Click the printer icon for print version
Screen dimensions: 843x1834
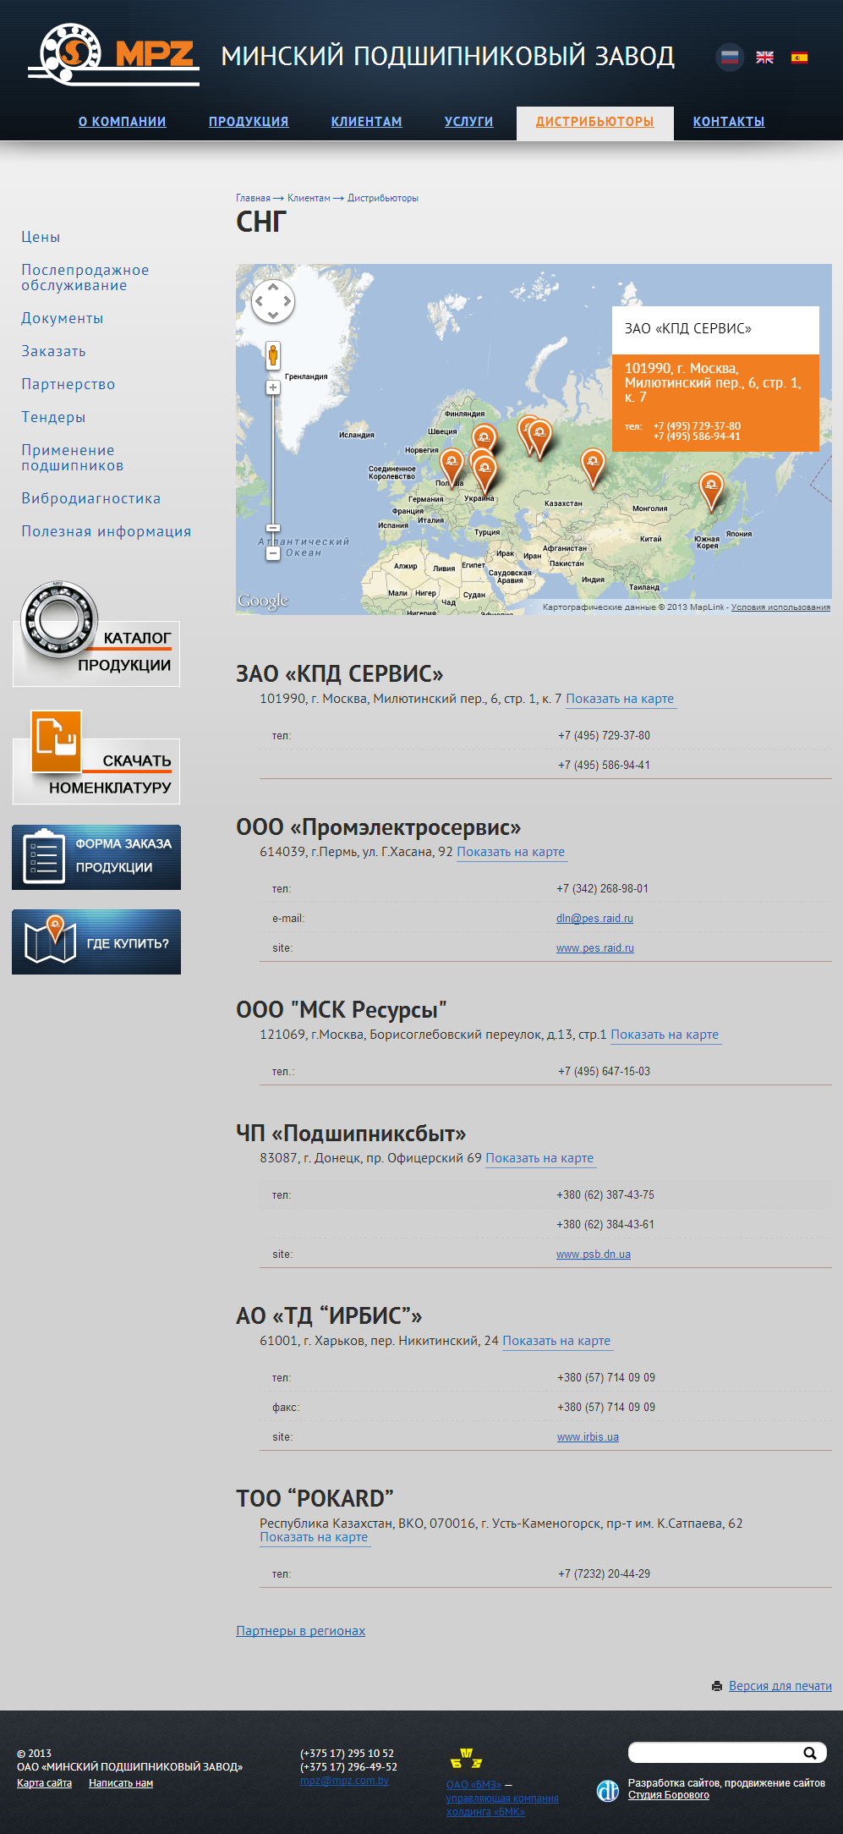717,1686
